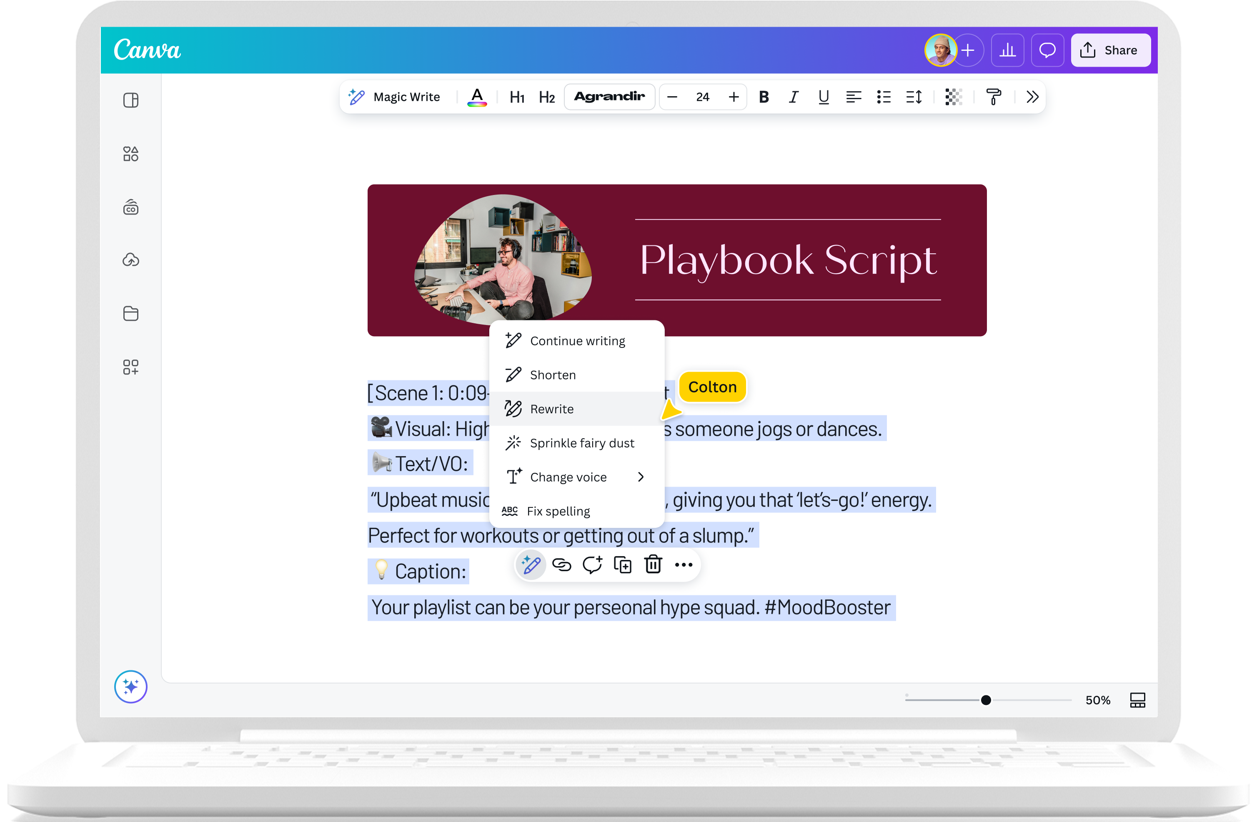Click the delete trash icon
The image size is (1257, 822).
[653, 565]
